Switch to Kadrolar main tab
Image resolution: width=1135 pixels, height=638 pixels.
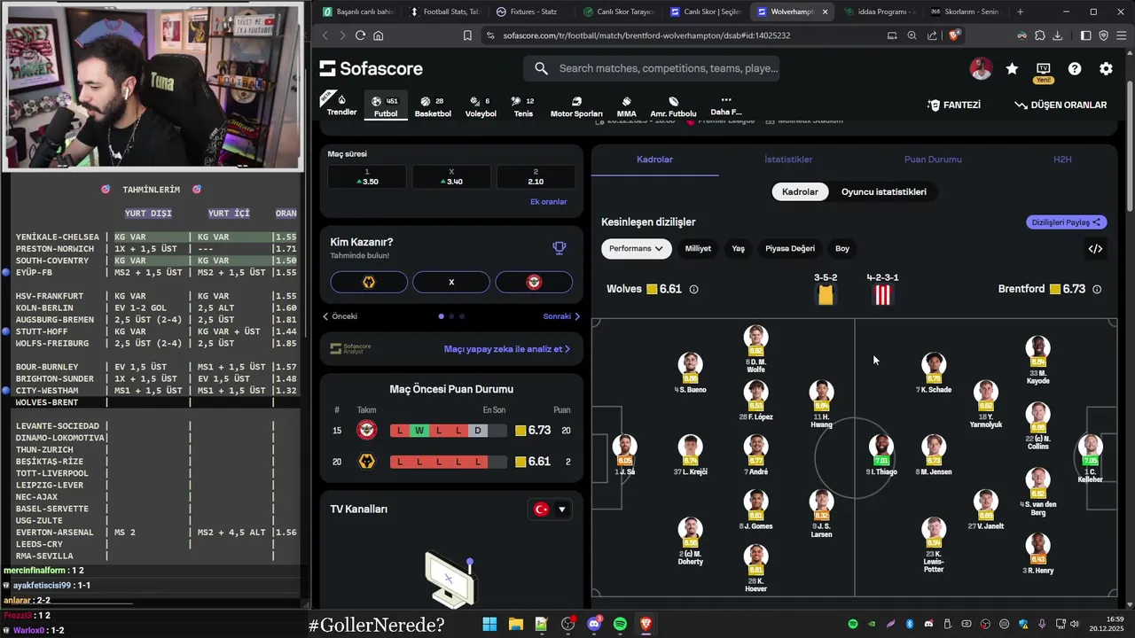point(654,159)
